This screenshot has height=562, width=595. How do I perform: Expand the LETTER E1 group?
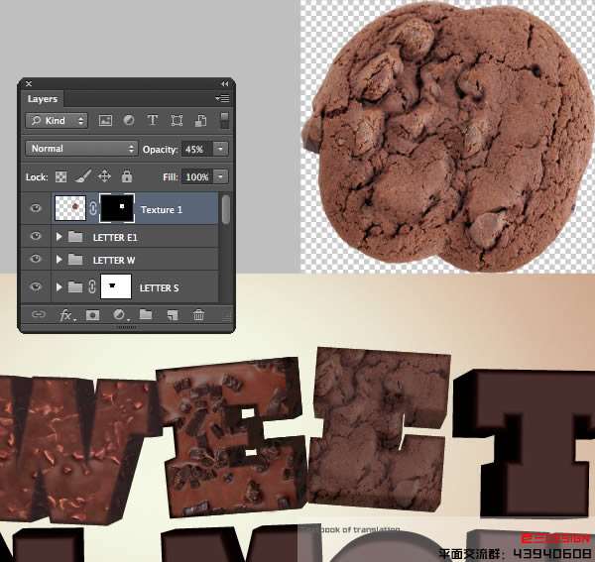point(59,237)
